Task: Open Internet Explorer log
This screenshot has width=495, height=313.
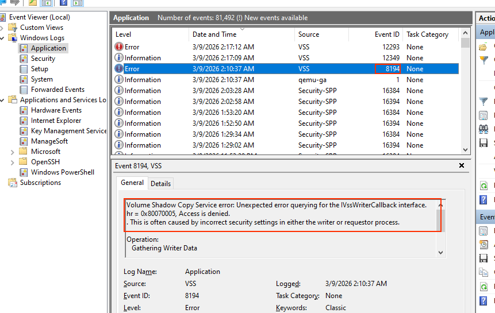Action: pos(56,121)
